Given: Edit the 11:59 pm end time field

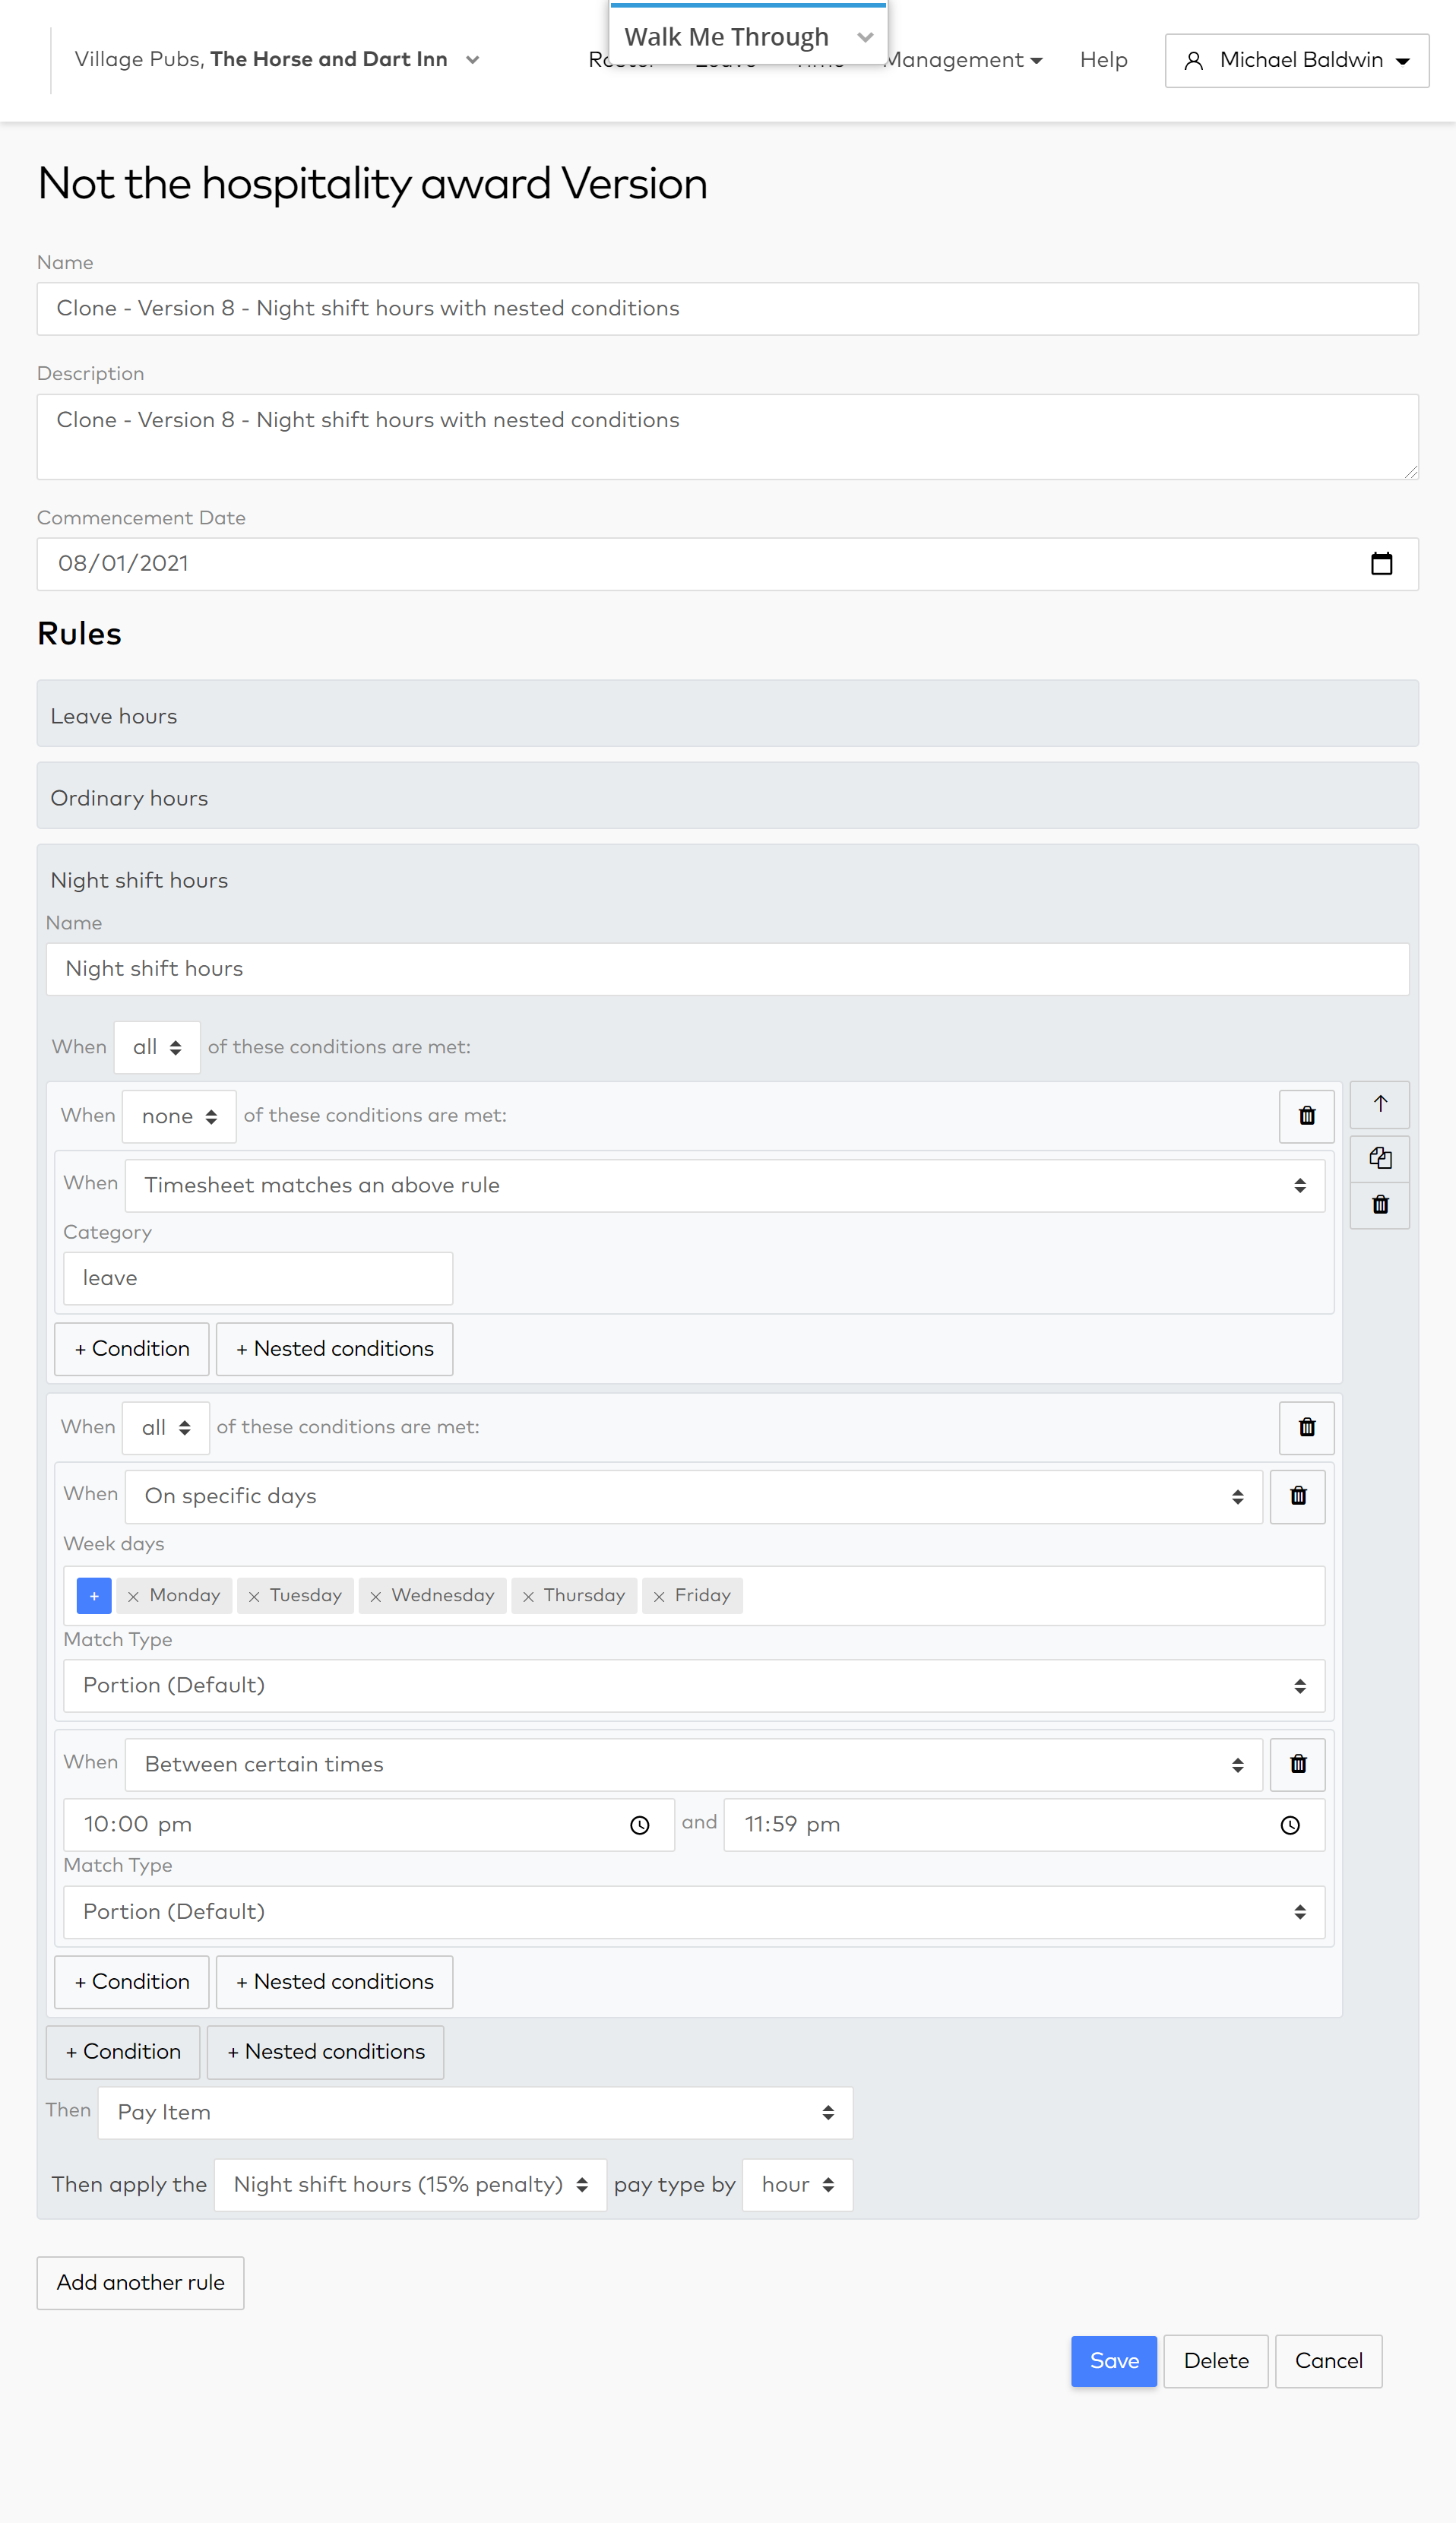Looking at the screenshot, I should 1024,1825.
